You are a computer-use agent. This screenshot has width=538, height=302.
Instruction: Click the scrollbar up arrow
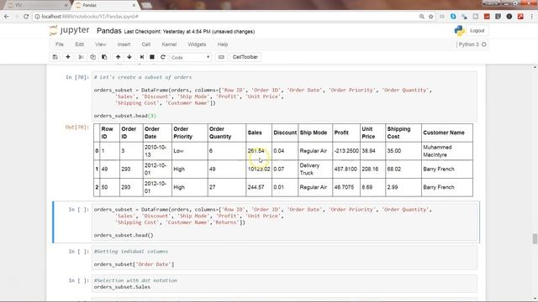tap(535, 67)
